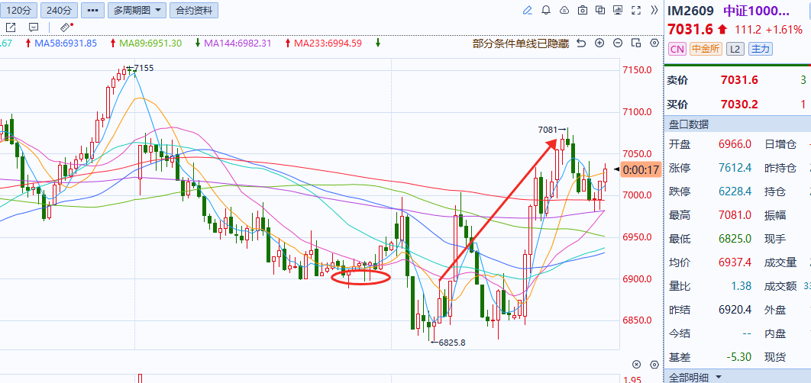This screenshot has width=811, height=383.
Task: Click the 成交量 label
Action: 781,262
